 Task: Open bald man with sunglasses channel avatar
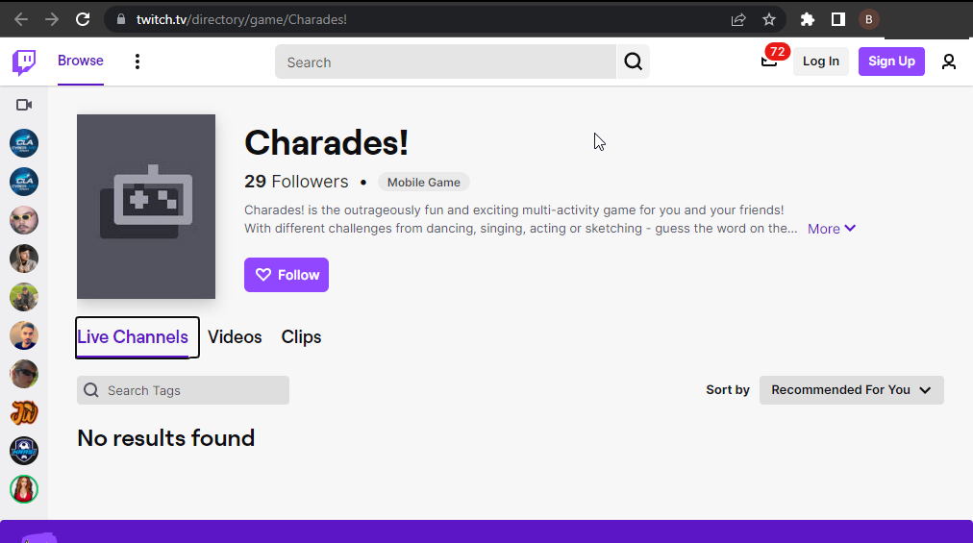click(24, 220)
